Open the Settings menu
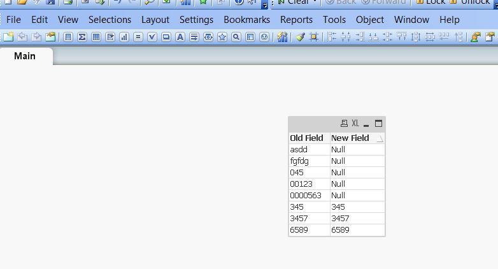This screenshot has width=498, height=269. click(196, 20)
